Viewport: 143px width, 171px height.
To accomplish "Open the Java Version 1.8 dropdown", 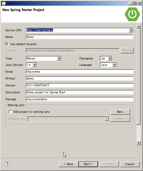I will point(34,65).
